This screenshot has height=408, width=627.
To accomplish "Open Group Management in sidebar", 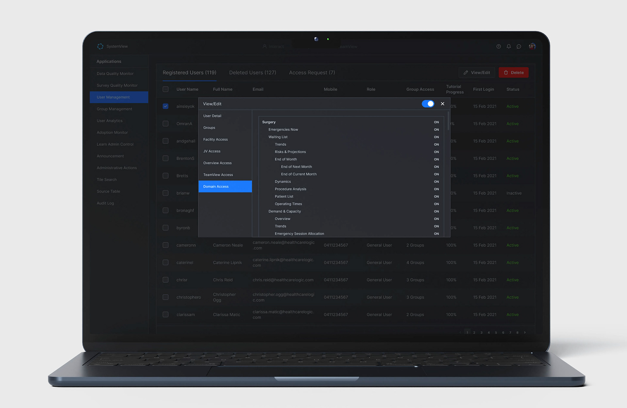I will (114, 109).
